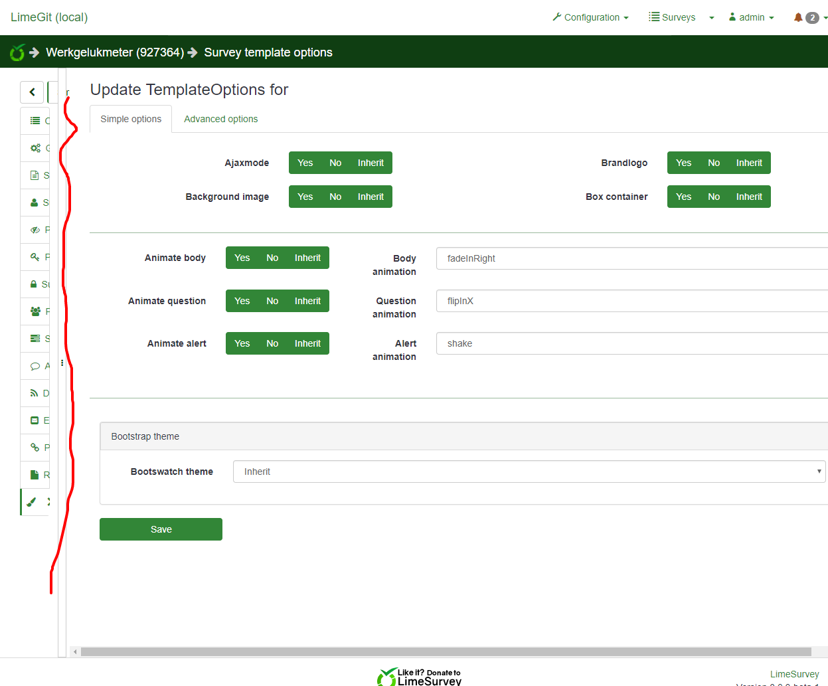Click the Werkgelukmeter (927364) breadcrumb link
The height and width of the screenshot is (686, 828).
coord(114,52)
